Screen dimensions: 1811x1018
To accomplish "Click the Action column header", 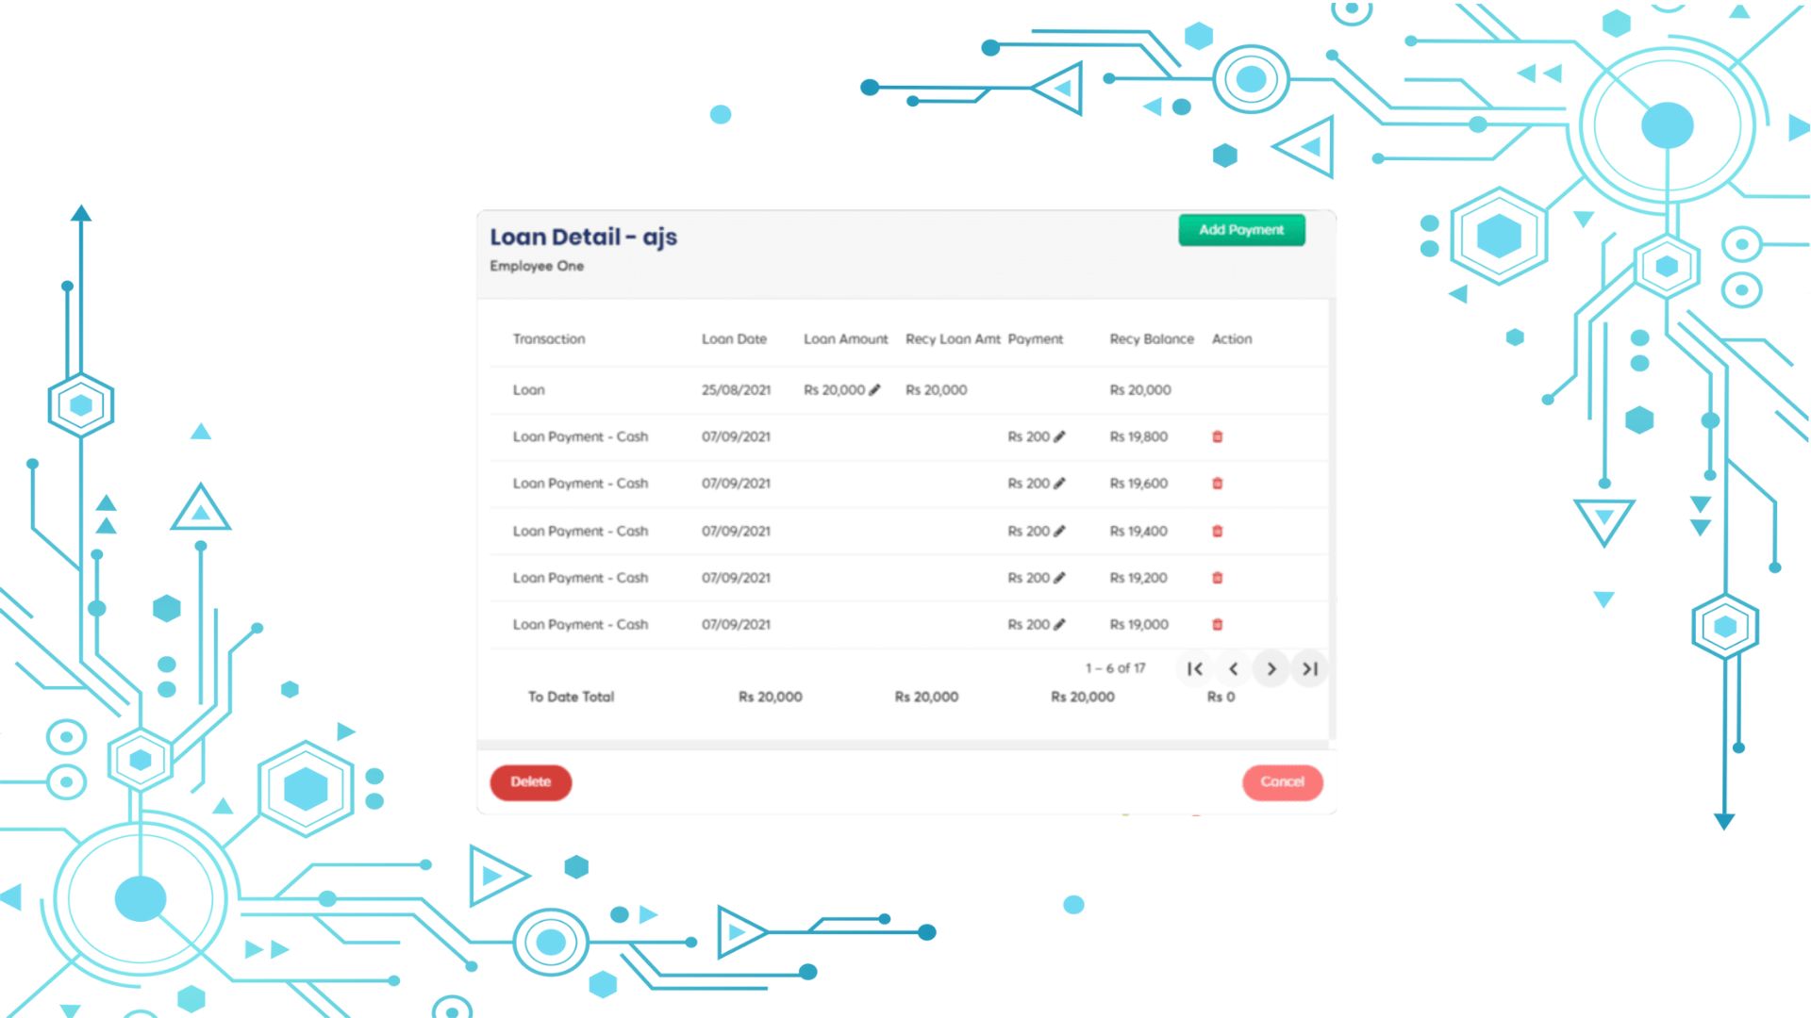I will tap(1232, 338).
